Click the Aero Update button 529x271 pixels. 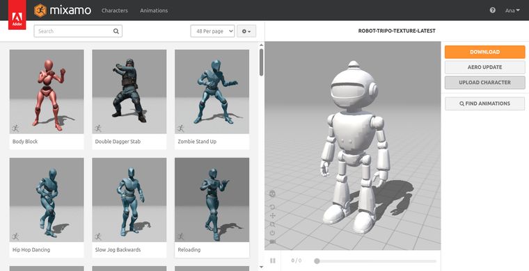click(485, 67)
